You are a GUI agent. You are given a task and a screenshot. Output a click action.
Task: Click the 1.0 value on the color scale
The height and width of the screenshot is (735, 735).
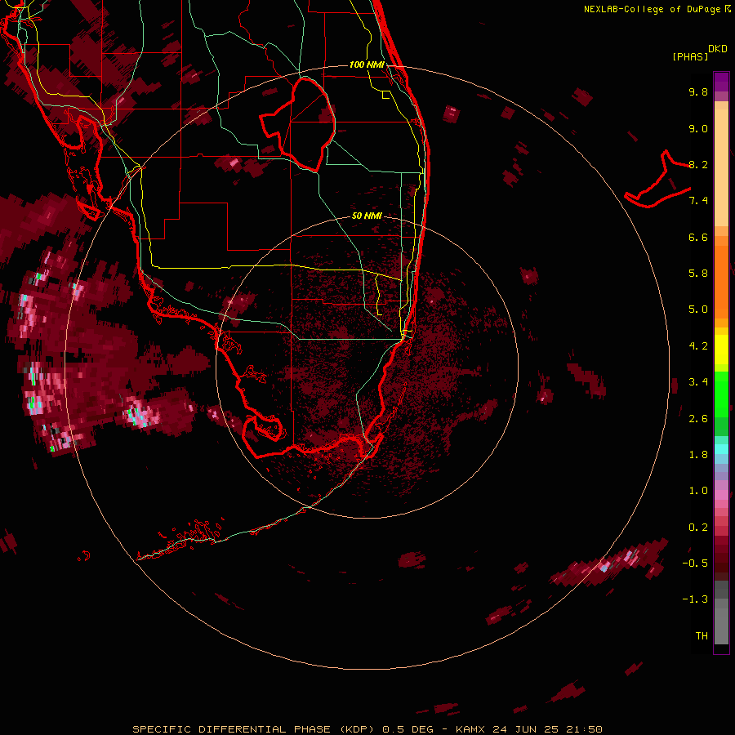point(698,491)
